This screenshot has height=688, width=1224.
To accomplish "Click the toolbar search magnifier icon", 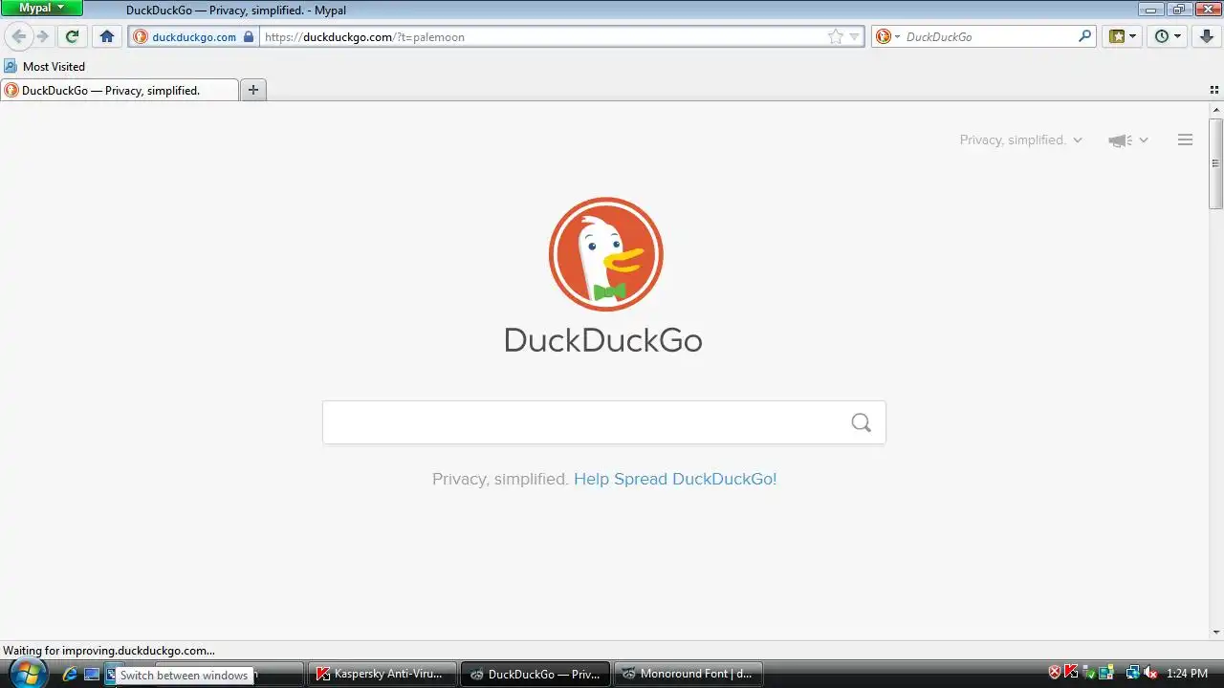I will pos(1085,36).
